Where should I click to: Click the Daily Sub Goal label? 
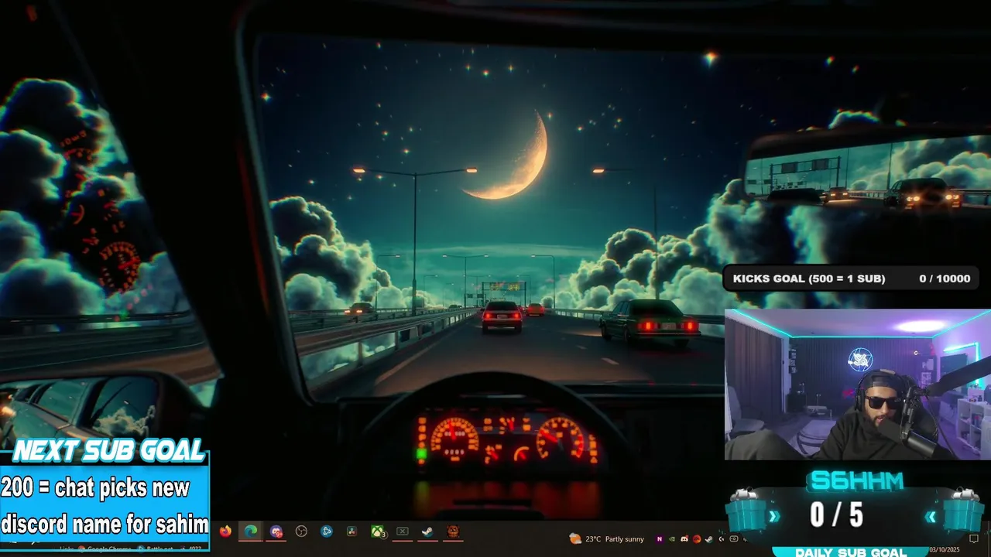click(852, 552)
